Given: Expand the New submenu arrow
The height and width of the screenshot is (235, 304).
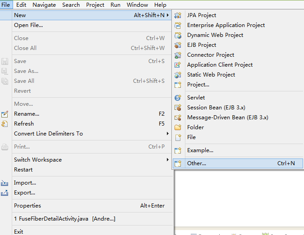Looking at the screenshot, I should click(x=168, y=15).
